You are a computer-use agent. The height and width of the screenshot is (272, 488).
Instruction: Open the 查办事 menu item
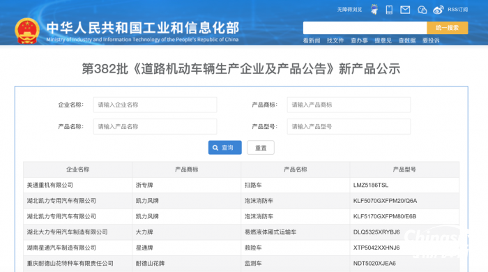(359, 40)
